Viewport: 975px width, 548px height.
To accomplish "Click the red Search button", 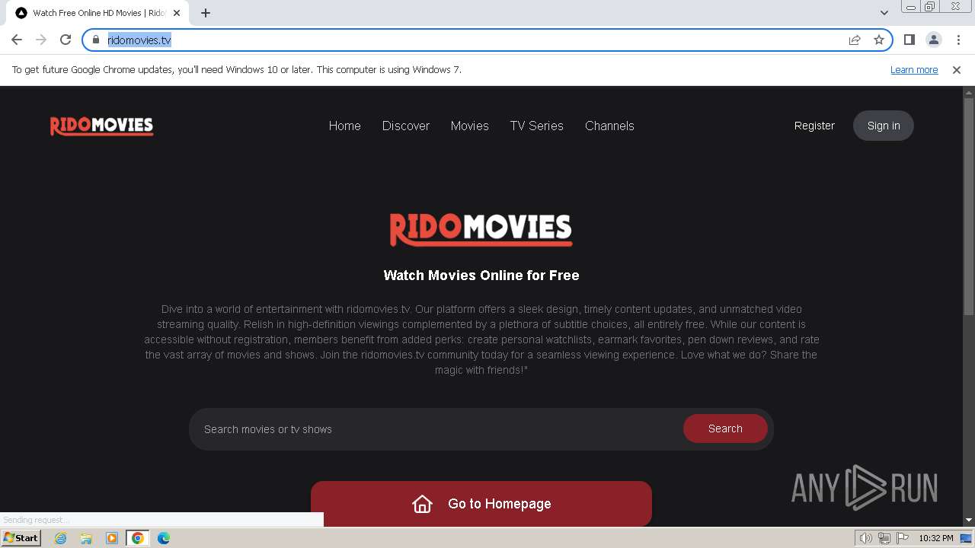I will click(725, 429).
